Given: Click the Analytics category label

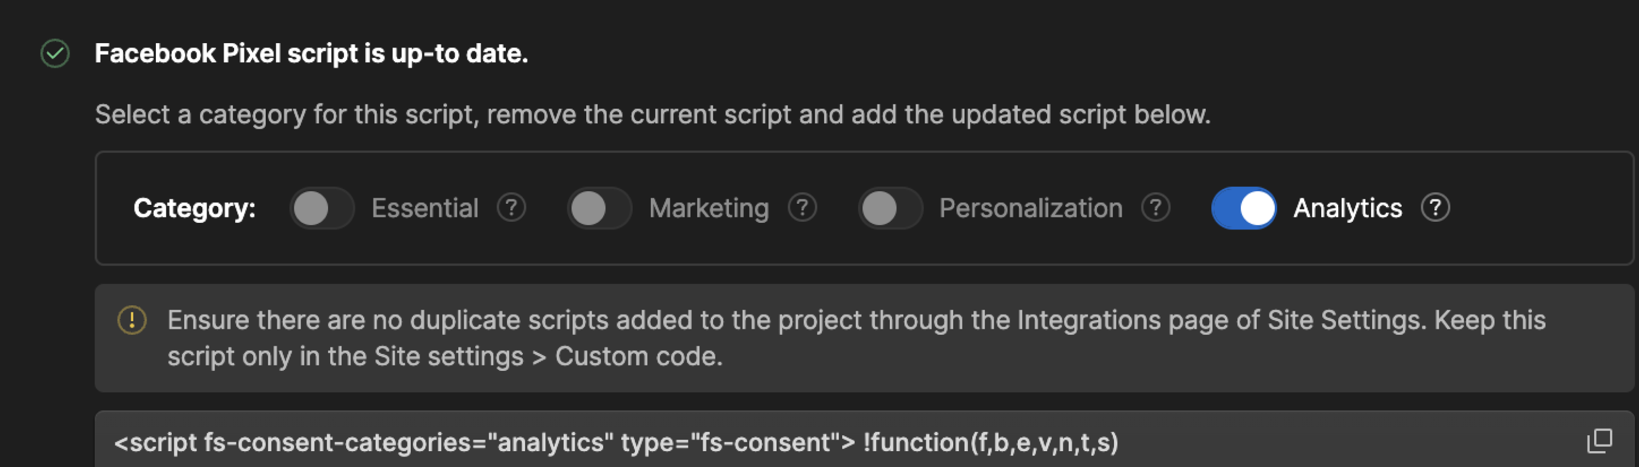Looking at the screenshot, I should 1348,209.
